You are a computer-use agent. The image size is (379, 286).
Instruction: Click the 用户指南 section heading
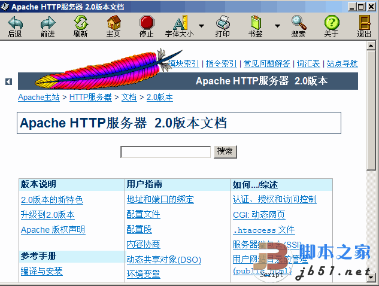144,184
